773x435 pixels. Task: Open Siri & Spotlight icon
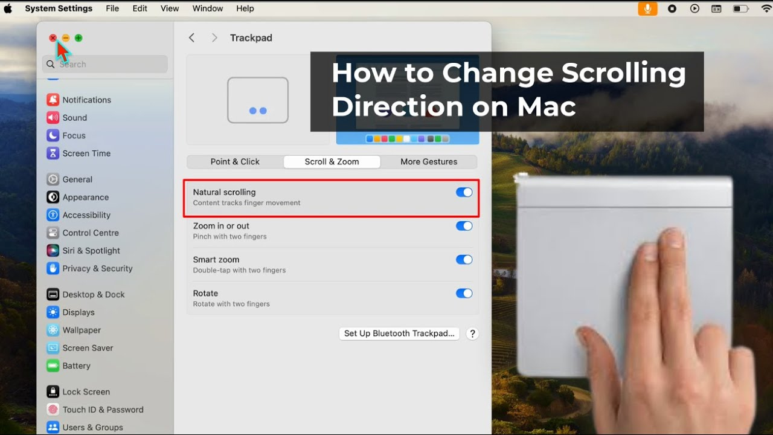[53, 251]
